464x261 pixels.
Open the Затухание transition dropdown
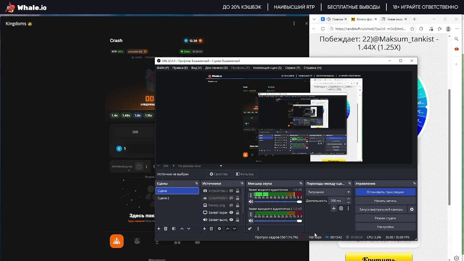[329, 192]
